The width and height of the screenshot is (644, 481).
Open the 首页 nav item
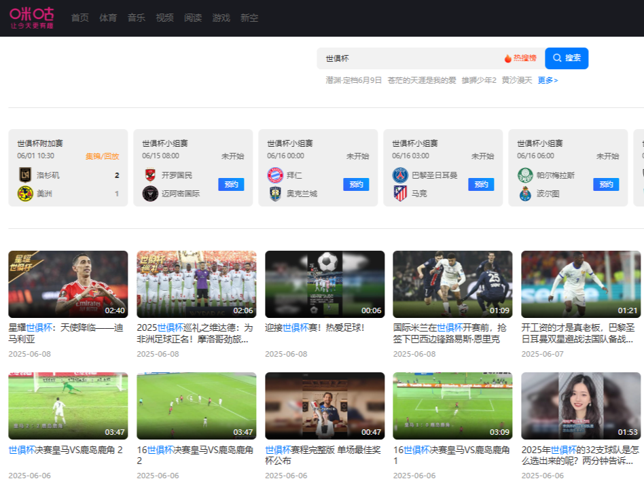(x=79, y=18)
